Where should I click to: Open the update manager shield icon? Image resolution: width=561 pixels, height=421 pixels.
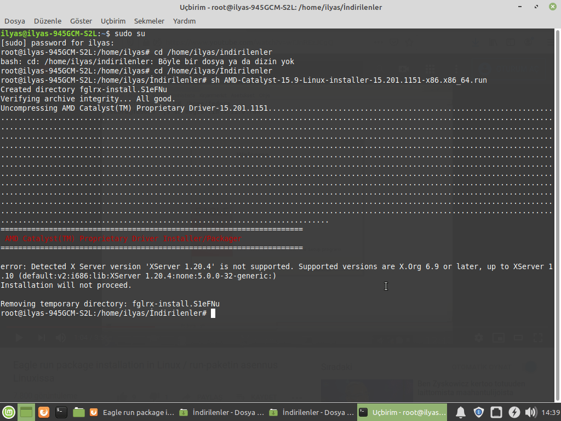coord(478,412)
